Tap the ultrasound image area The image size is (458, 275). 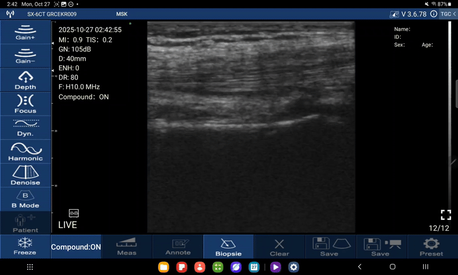point(251,127)
